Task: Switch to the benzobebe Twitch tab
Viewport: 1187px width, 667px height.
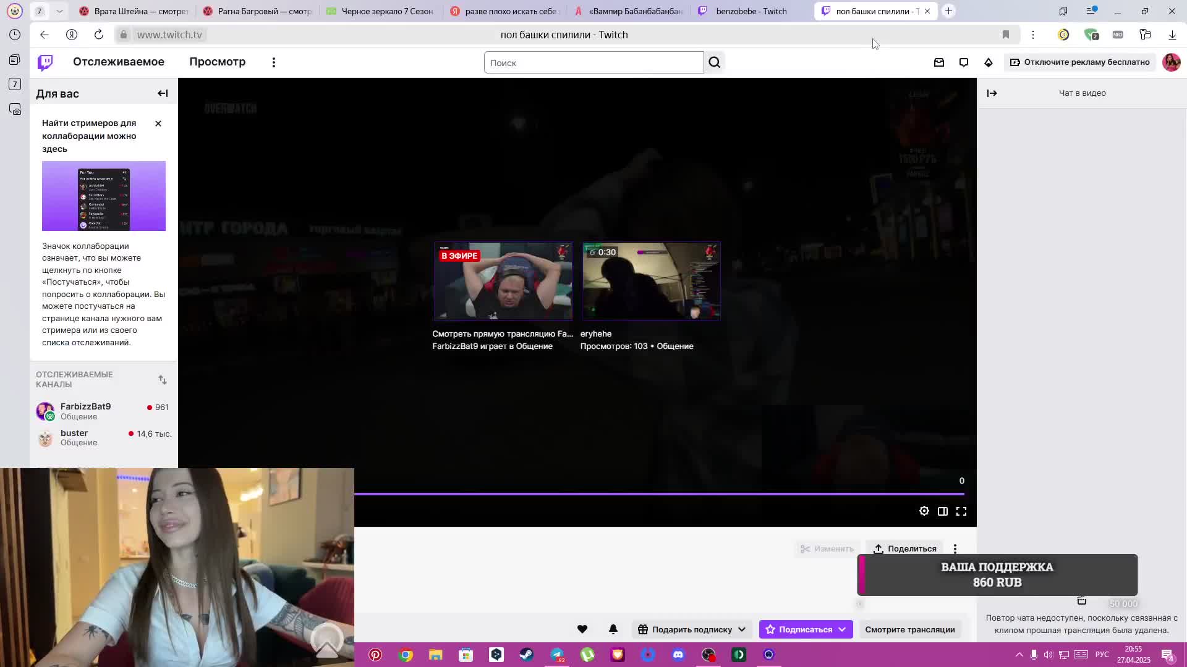Action: pyautogui.click(x=752, y=11)
